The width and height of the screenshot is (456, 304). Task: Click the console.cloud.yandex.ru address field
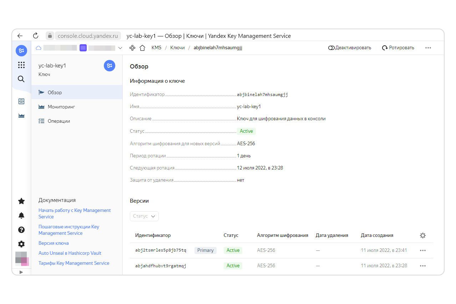(87, 36)
